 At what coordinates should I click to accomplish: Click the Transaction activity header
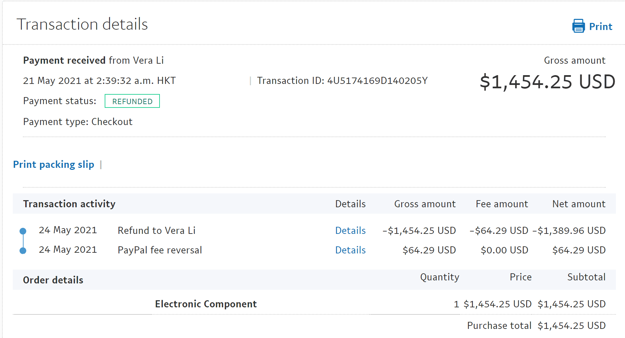69,204
